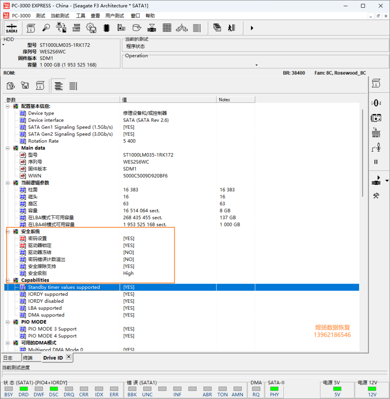Open the Operation dropdown arrow

click(x=256, y=65)
